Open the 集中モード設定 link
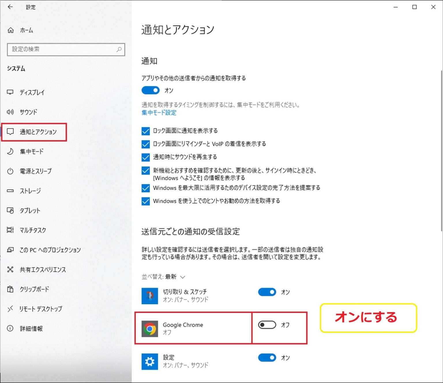Screen dimensions: 443x383 (x=159, y=113)
